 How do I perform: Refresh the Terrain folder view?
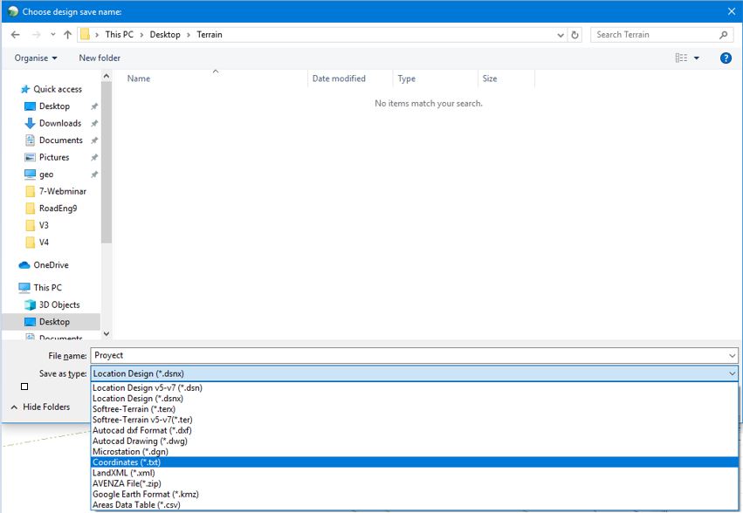[x=574, y=35]
